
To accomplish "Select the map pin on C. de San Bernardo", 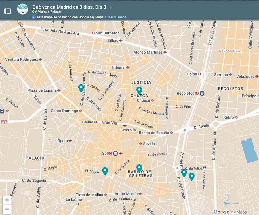I will [x=81, y=88].
